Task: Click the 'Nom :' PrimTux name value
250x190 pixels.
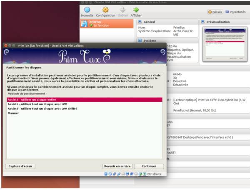Action: pyautogui.click(x=179, y=28)
